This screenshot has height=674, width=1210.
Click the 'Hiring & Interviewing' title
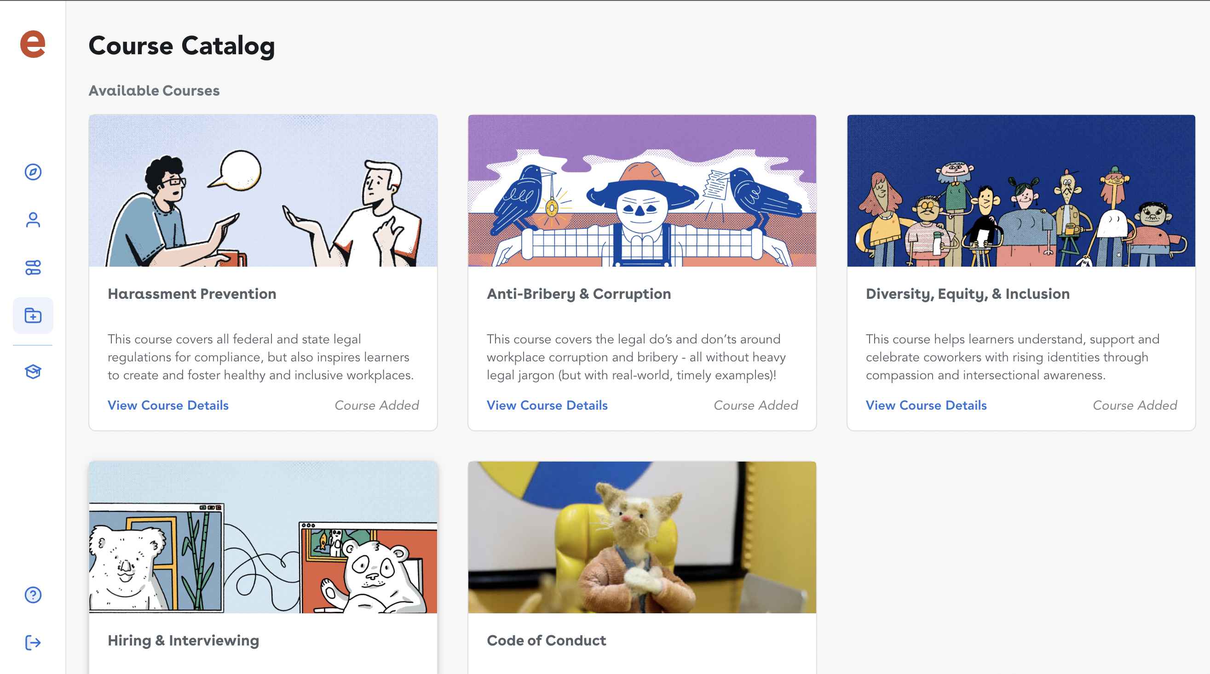pyautogui.click(x=183, y=641)
